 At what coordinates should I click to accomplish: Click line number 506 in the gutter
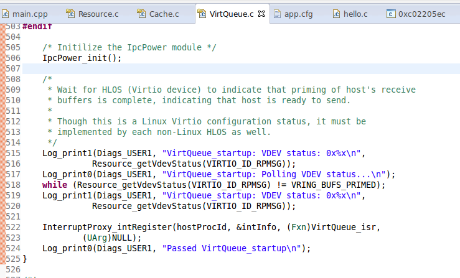[x=12, y=68]
